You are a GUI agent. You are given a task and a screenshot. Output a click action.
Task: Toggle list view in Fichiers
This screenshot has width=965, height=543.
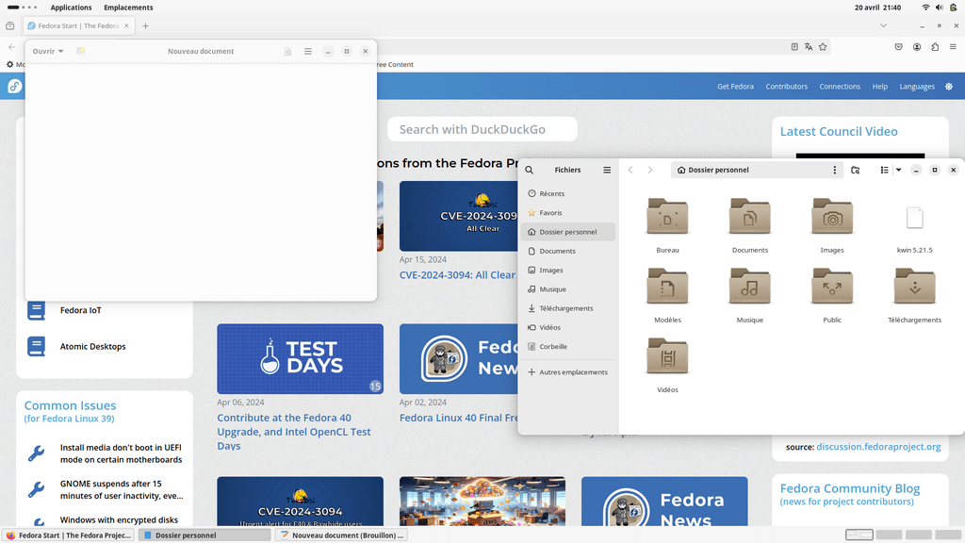coord(884,170)
